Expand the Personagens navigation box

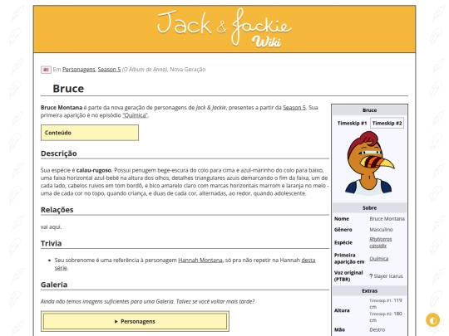pos(135,321)
